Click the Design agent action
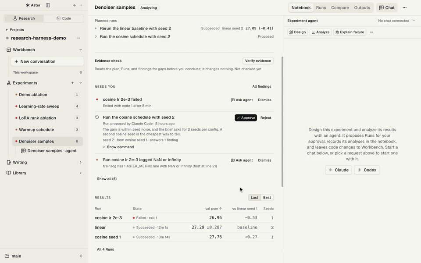Image resolution: width=421 pixels, height=263 pixels. point(297,32)
